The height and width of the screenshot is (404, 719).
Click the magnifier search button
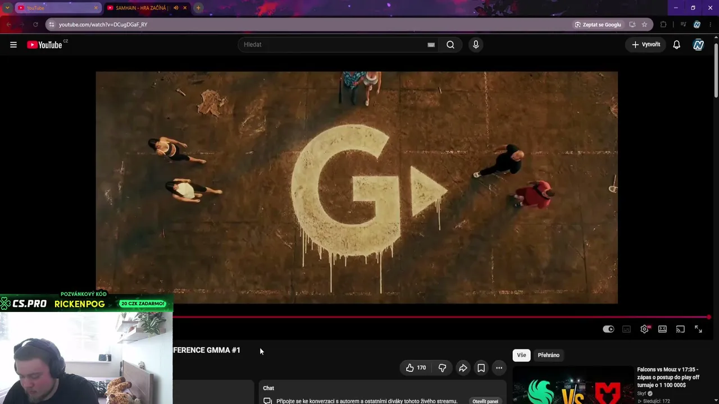(450, 45)
